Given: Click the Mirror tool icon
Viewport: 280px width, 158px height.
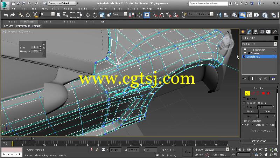Looking at the screenshot, I should tap(219, 15).
